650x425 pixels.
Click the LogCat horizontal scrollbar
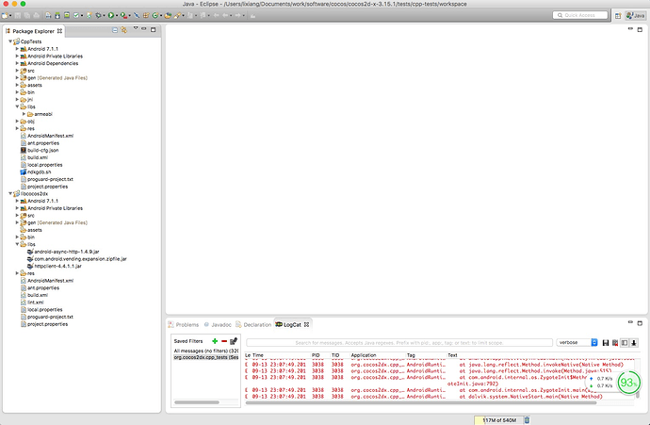(x=421, y=402)
